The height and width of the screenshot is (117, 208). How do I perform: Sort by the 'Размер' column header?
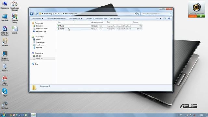pyautogui.click(x=136, y=22)
